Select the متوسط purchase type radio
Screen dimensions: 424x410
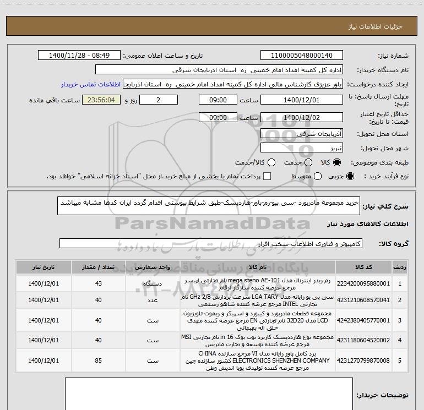[x=318, y=177]
